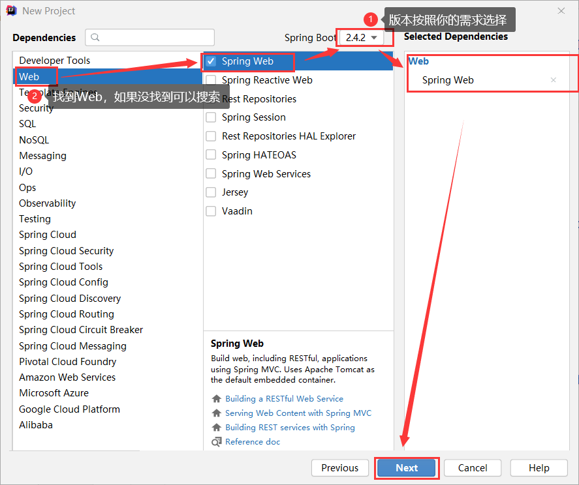Choose the SQL category
Image resolution: width=579 pixels, height=485 pixels.
[x=27, y=124]
